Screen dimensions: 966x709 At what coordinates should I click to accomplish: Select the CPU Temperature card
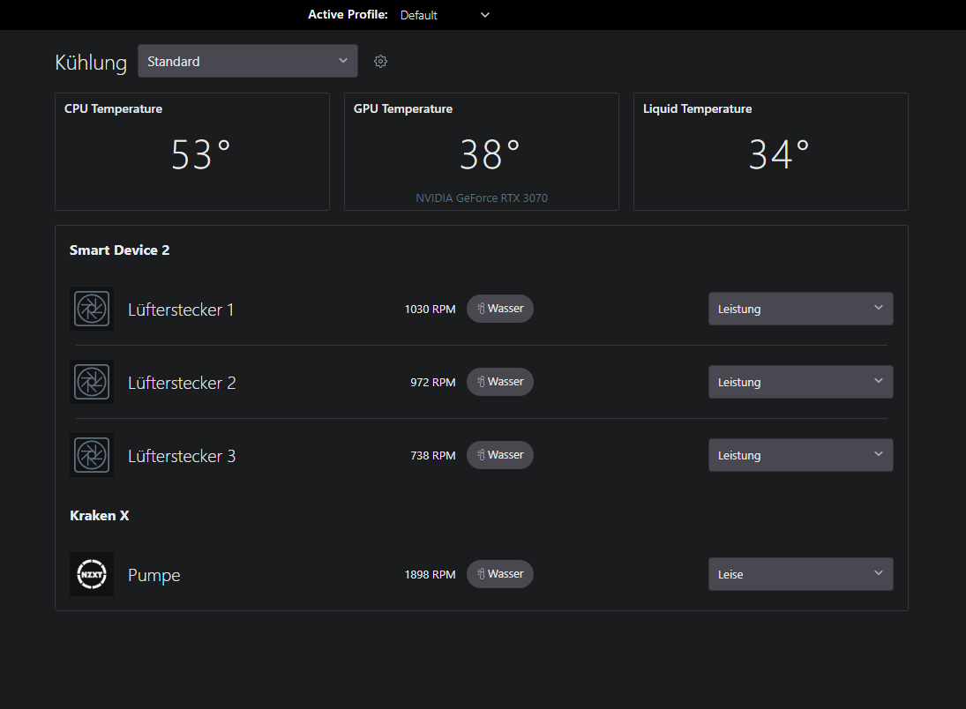click(x=192, y=152)
